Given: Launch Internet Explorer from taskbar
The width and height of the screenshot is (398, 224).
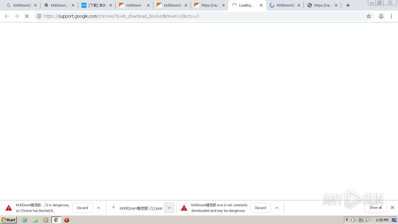Looking at the screenshot, I should 25,220.
